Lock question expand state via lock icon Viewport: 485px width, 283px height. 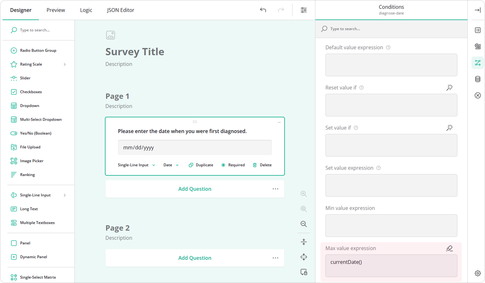click(x=303, y=272)
